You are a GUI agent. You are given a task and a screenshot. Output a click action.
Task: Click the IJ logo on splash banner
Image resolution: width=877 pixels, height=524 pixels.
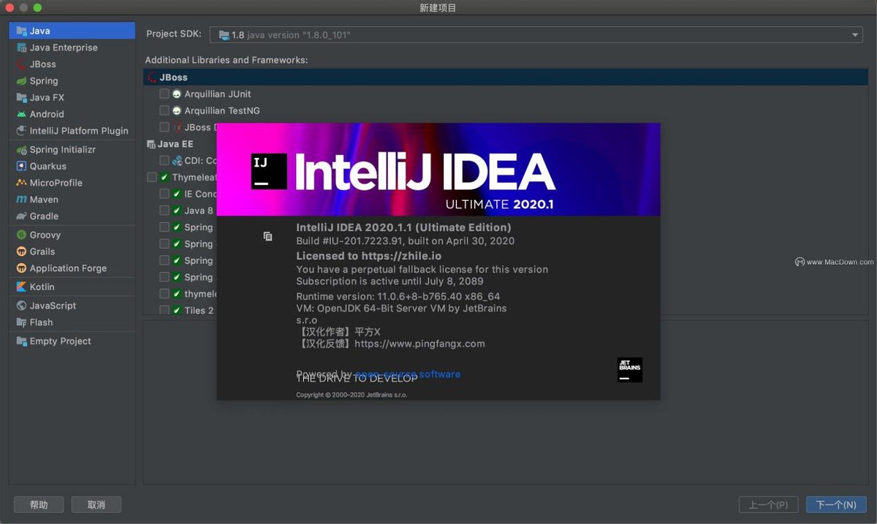pyautogui.click(x=269, y=172)
